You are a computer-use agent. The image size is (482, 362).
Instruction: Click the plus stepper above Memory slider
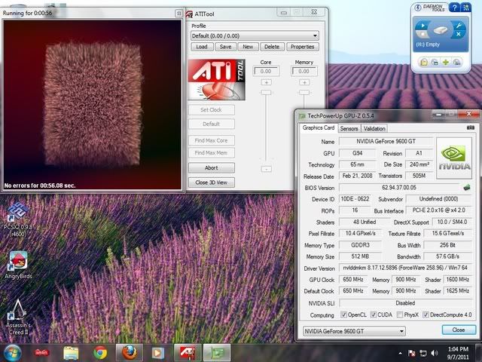(x=304, y=82)
